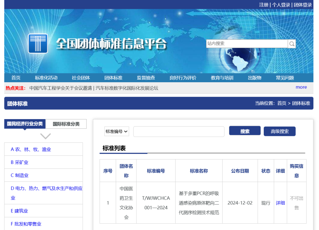319x230 pixels.
Task: Click the downward arrow below classification tabs
Action: coord(45,136)
